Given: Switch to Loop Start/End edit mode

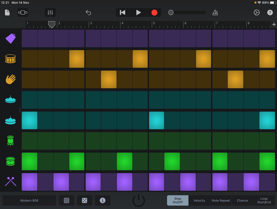Looking at the screenshot, I should 264,200.
